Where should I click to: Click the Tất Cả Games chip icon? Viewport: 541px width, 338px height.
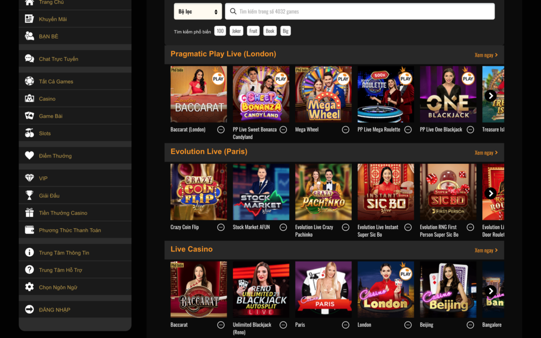click(x=30, y=81)
